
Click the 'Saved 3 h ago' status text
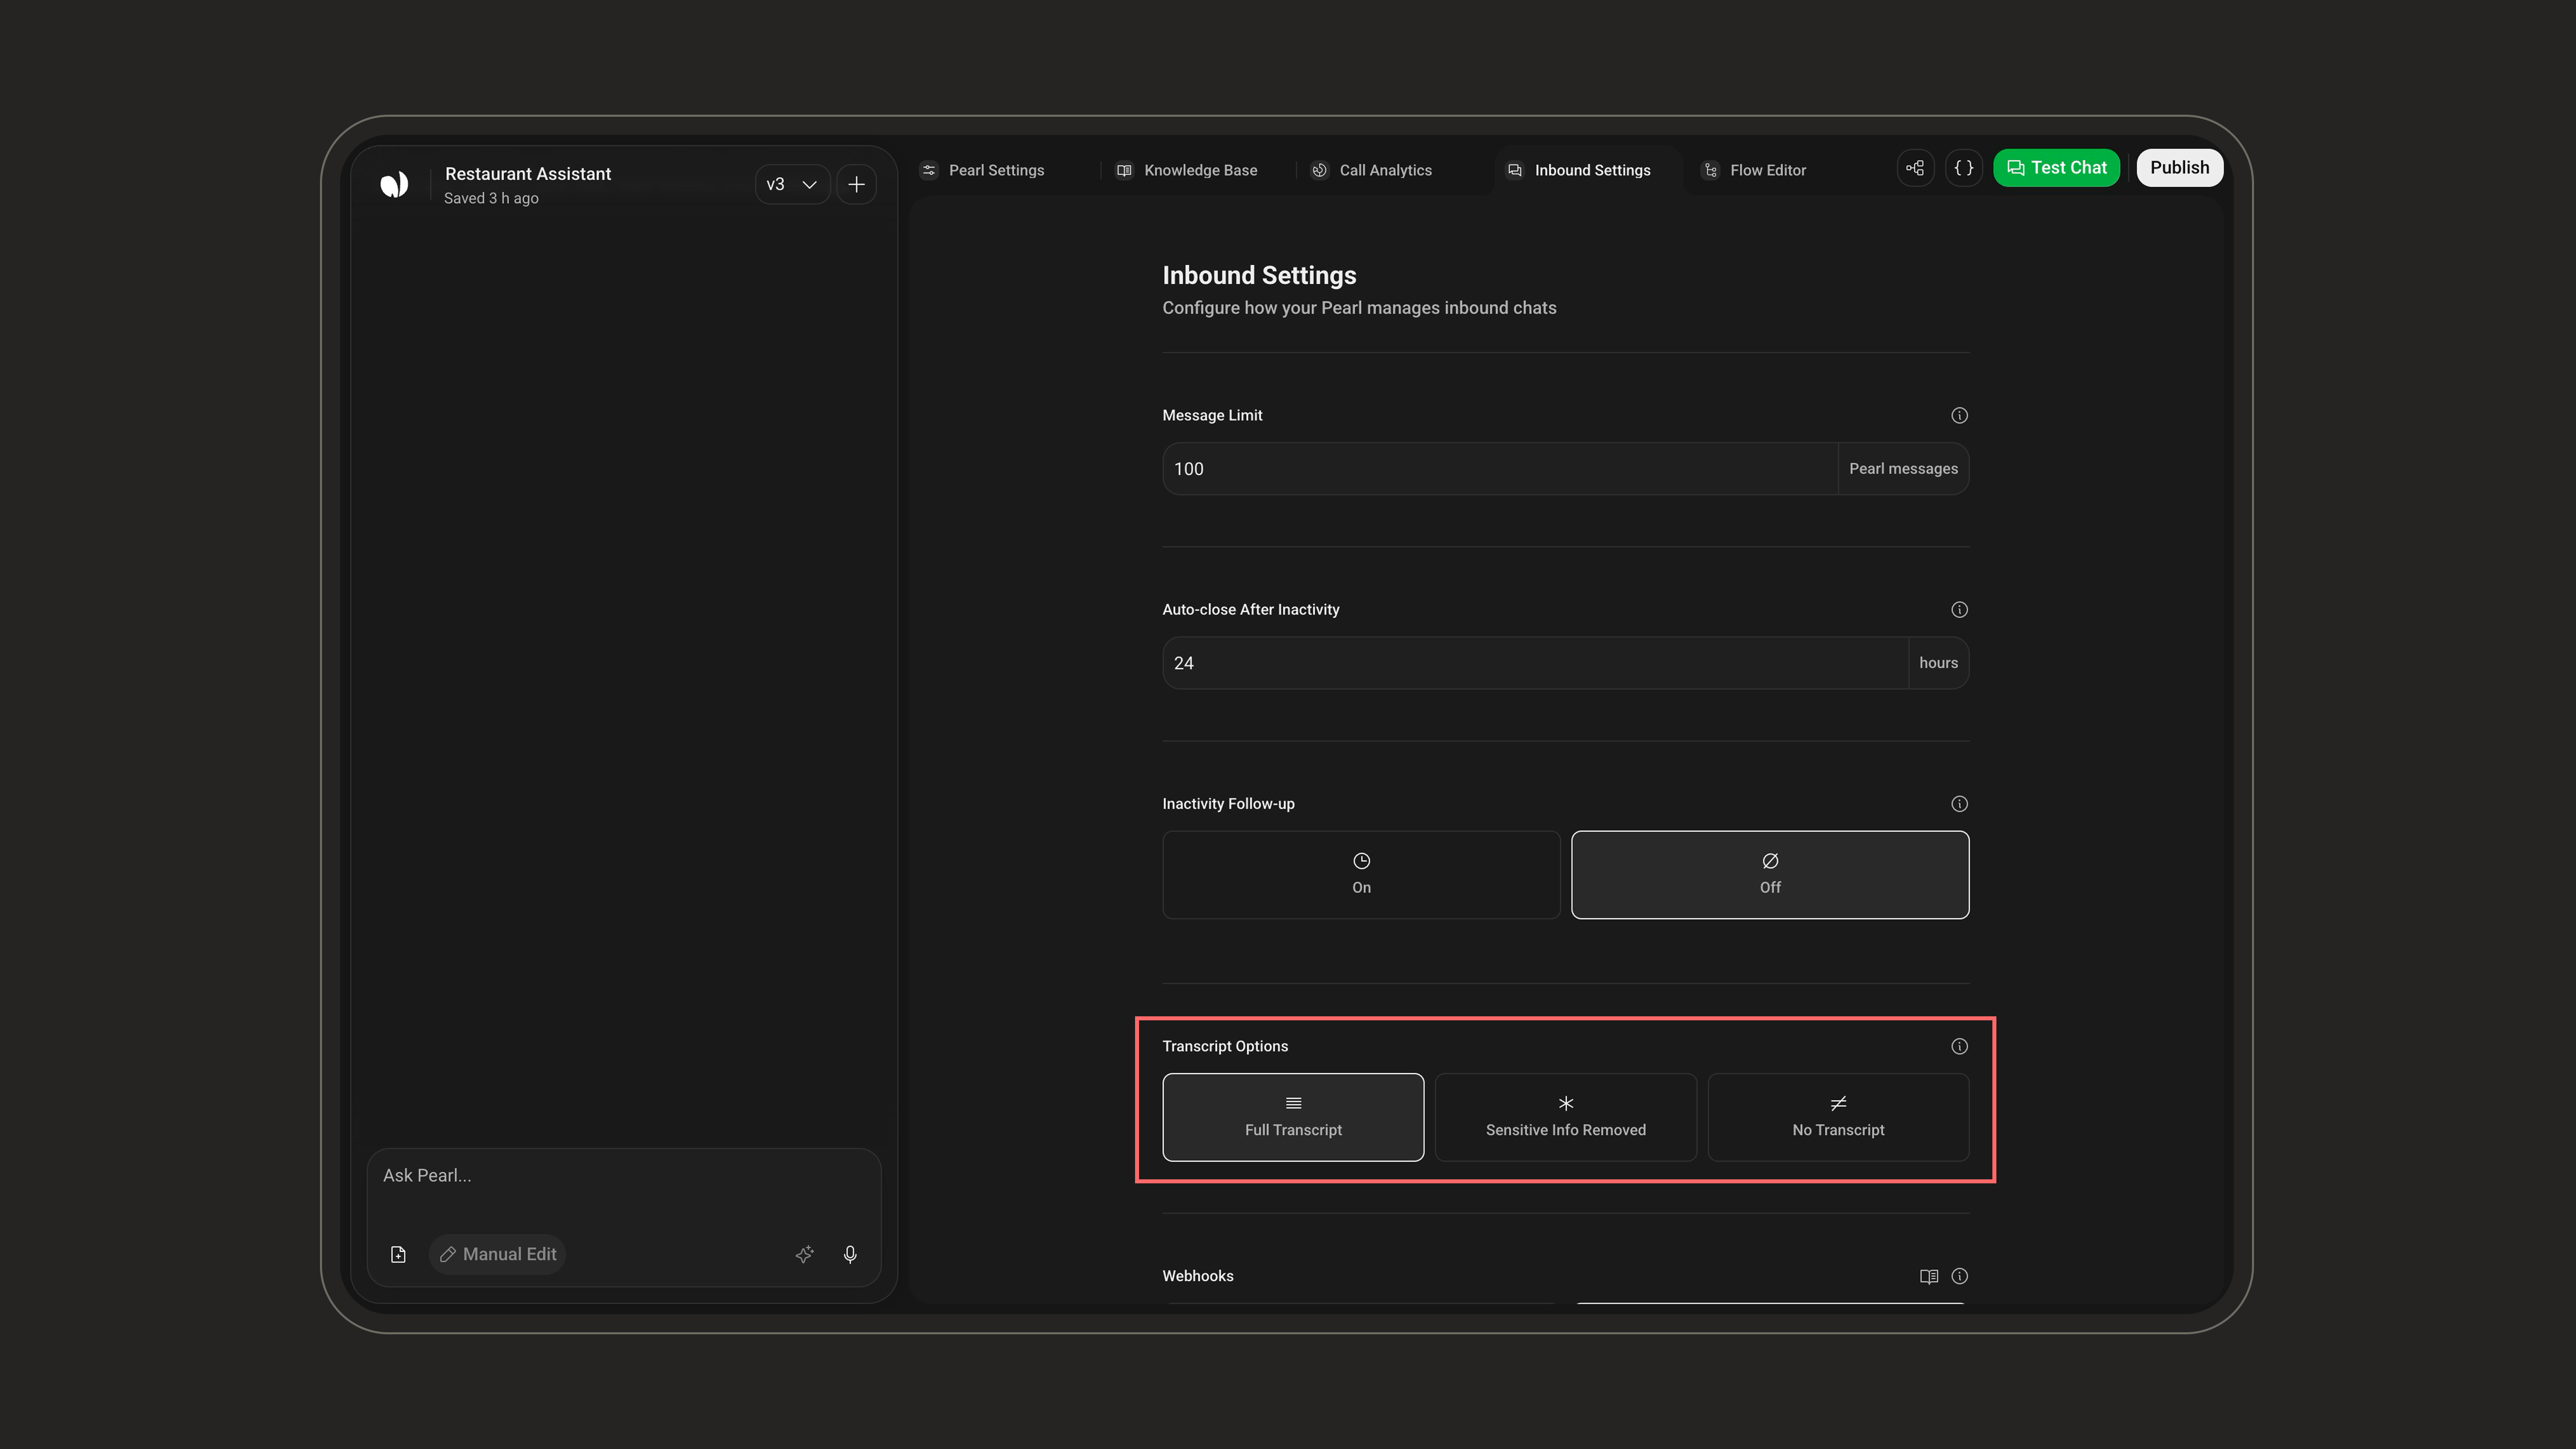491,199
